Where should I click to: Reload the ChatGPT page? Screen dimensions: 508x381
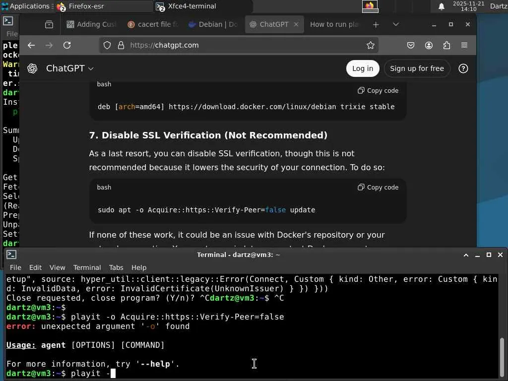[x=67, y=45]
